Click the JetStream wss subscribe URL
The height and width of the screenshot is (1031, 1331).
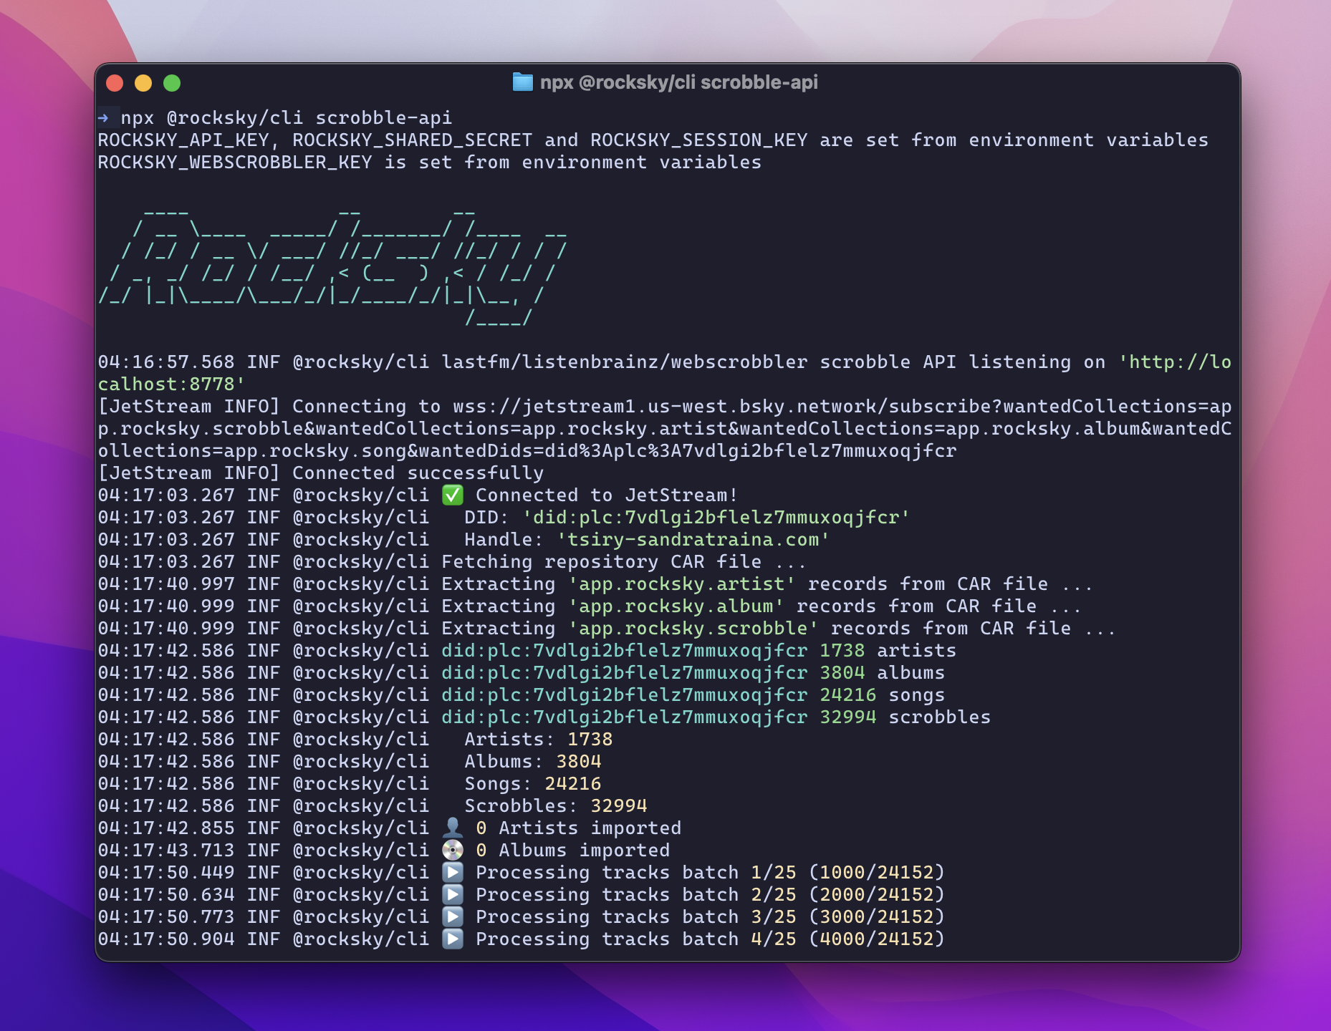[x=752, y=406]
